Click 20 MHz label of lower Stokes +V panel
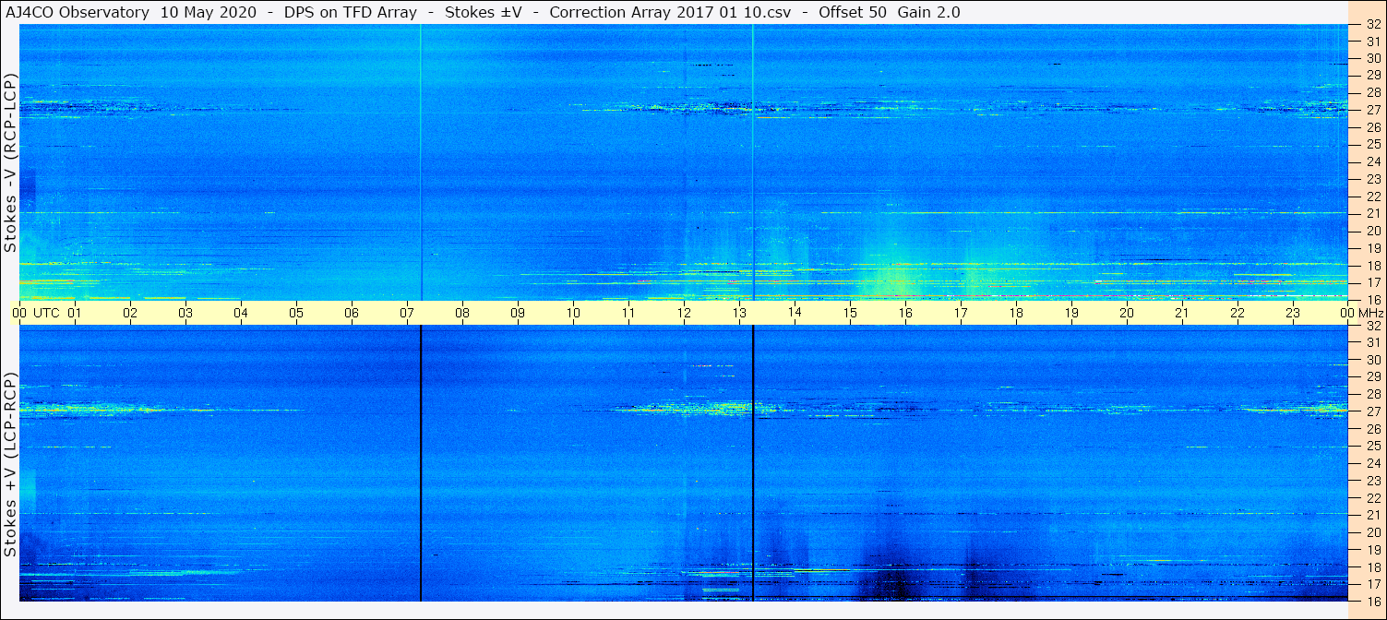The width and height of the screenshot is (1387, 620). 1373,532
